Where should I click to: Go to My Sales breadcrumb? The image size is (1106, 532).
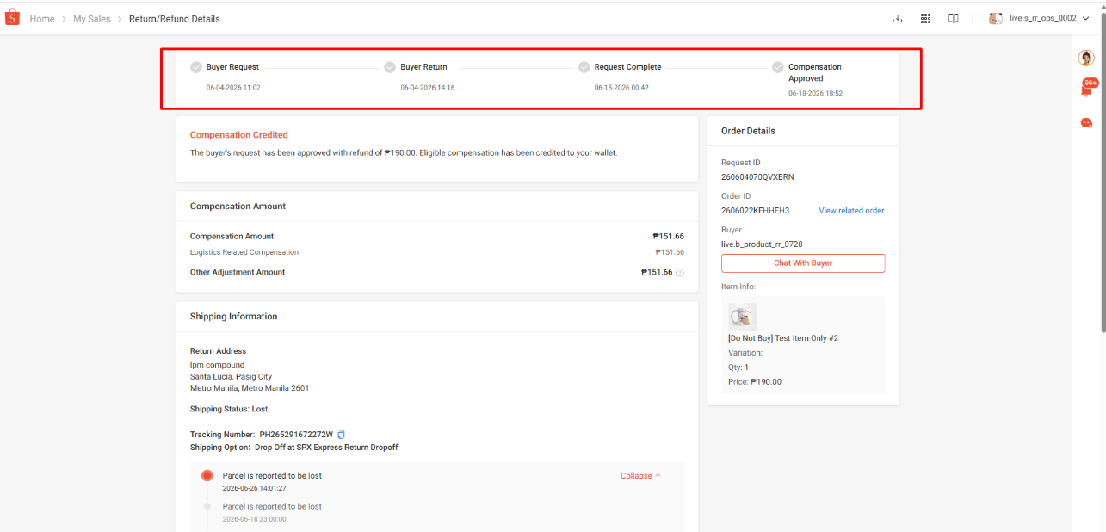click(x=92, y=19)
